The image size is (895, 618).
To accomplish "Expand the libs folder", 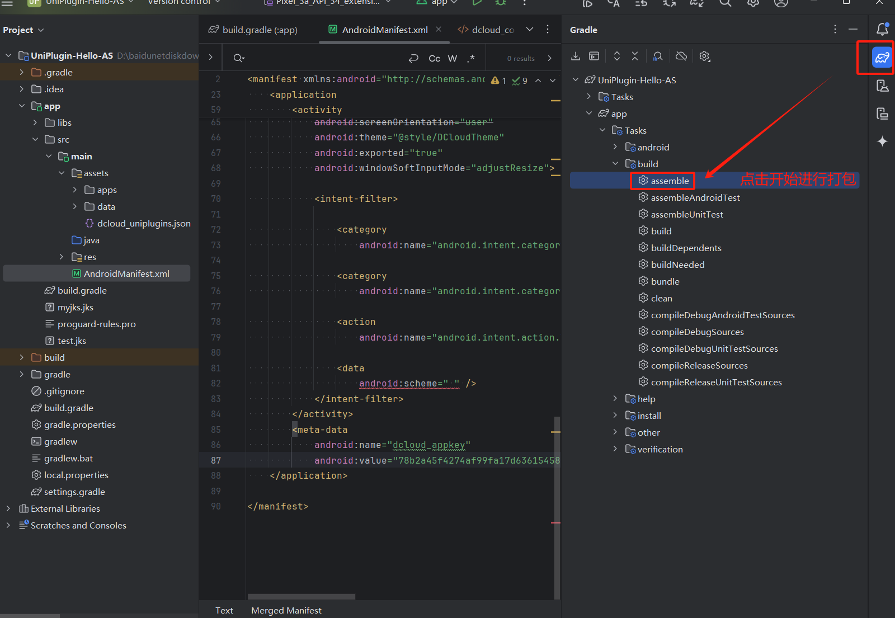I will [35, 122].
